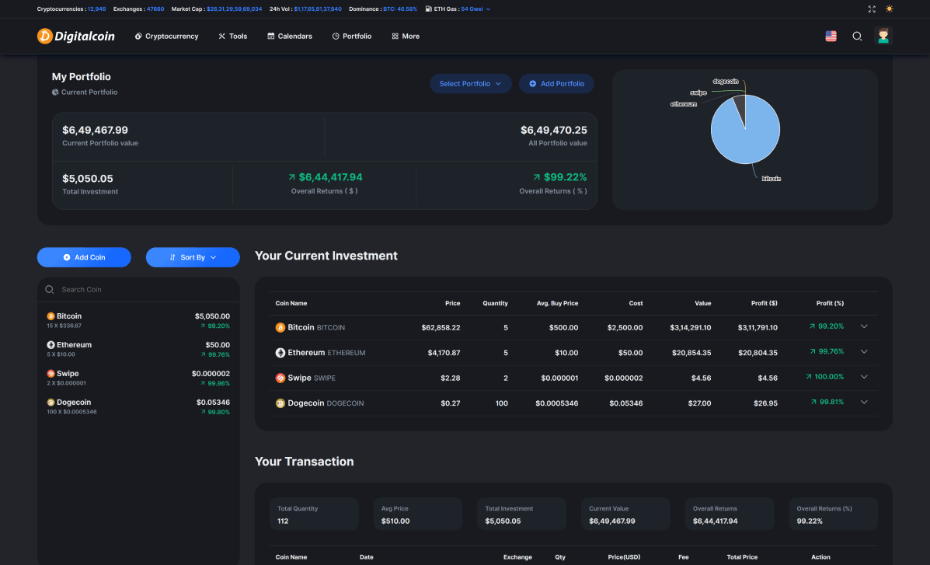Click the Avg Price $510.00 card

click(x=417, y=514)
